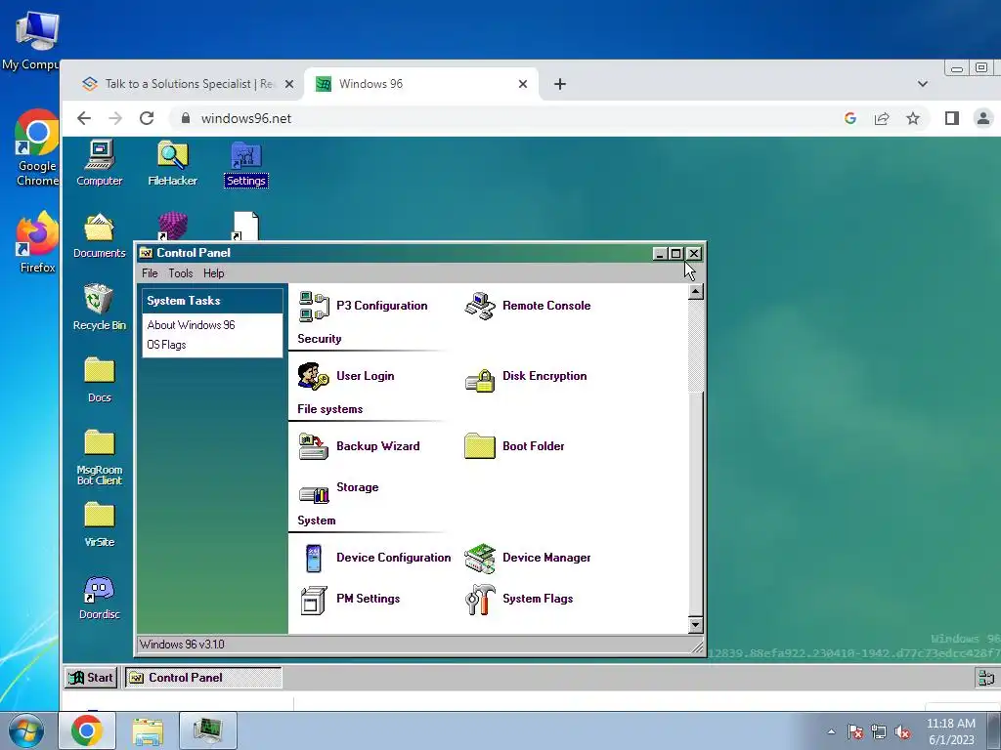Close the Talk to a Solutions Specialist tab

pyautogui.click(x=289, y=84)
